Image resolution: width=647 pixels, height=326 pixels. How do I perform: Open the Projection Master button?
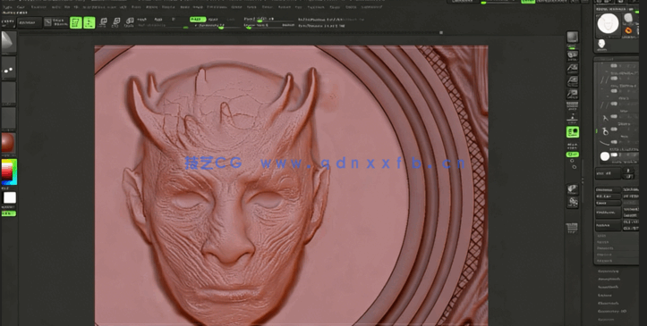point(7,22)
